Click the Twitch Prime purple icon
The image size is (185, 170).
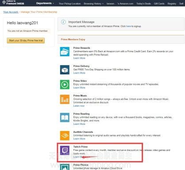coord(65,151)
